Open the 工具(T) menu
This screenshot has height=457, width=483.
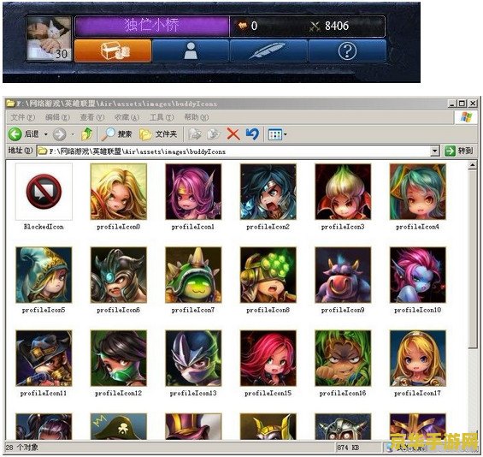(x=162, y=117)
